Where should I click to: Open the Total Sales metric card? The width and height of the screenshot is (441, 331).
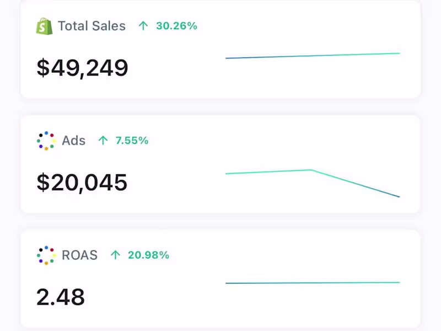click(x=220, y=50)
